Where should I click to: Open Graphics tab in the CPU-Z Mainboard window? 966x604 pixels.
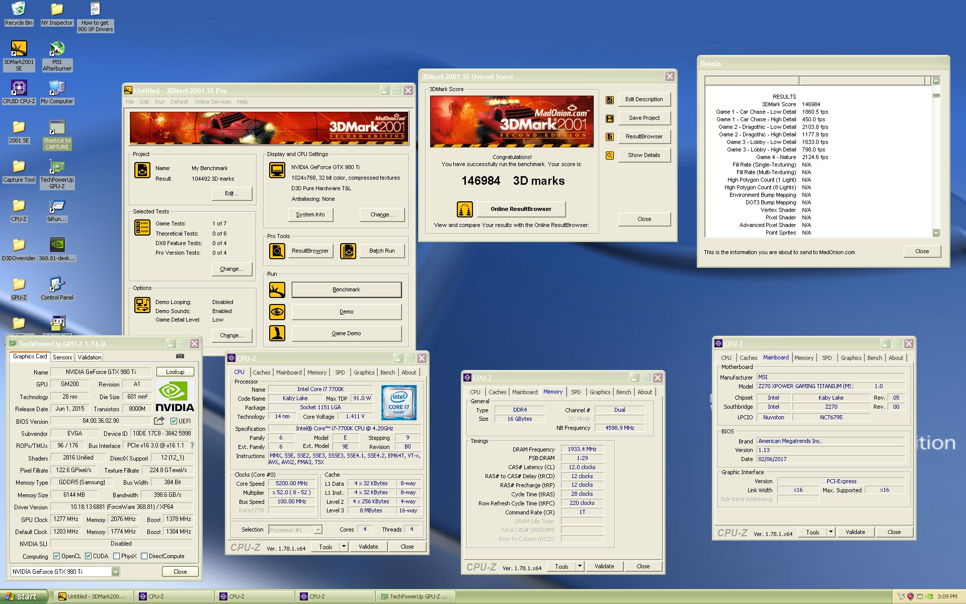pyautogui.click(x=851, y=358)
